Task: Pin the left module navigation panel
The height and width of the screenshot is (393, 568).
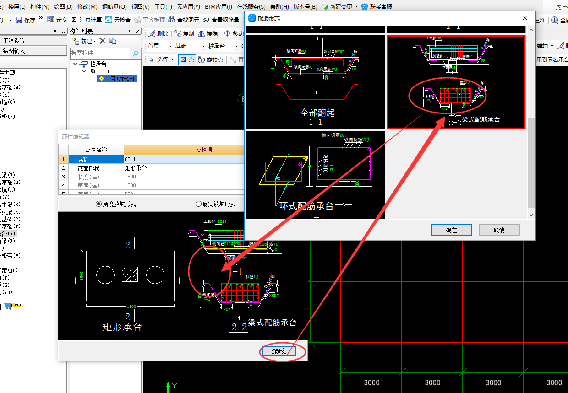Action: (55, 31)
